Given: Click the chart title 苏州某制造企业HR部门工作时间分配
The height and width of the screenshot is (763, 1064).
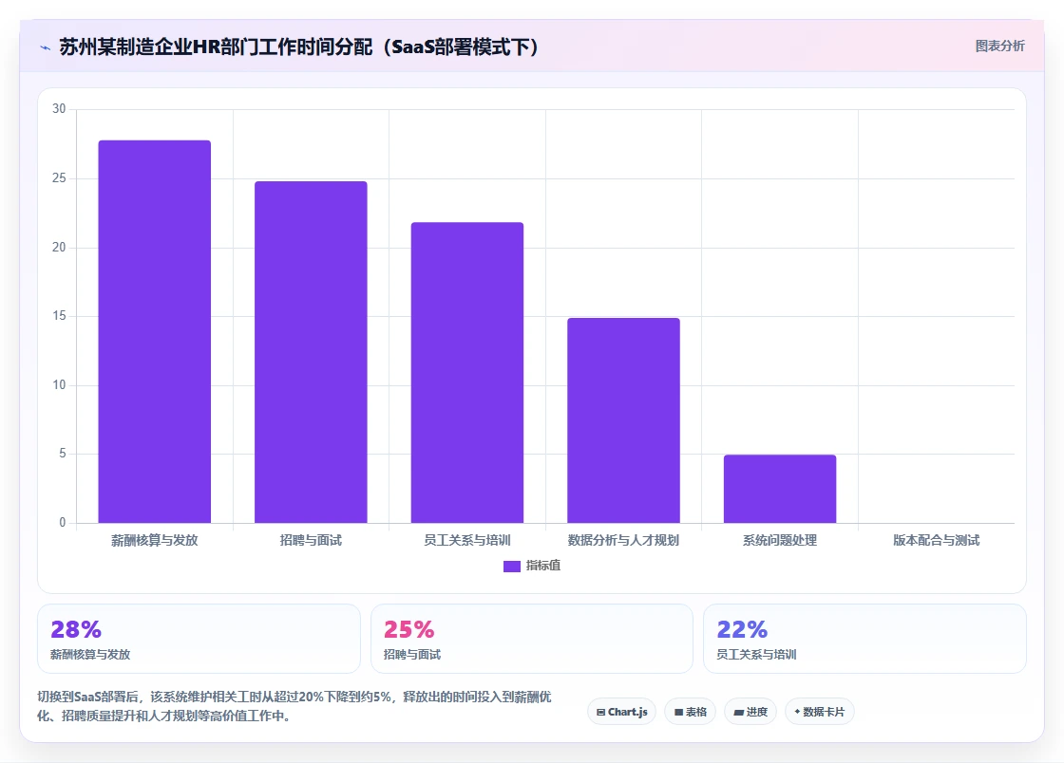Looking at the screenshot, I should click(299, 47).
